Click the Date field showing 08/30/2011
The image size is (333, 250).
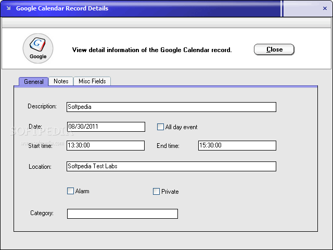106,127
